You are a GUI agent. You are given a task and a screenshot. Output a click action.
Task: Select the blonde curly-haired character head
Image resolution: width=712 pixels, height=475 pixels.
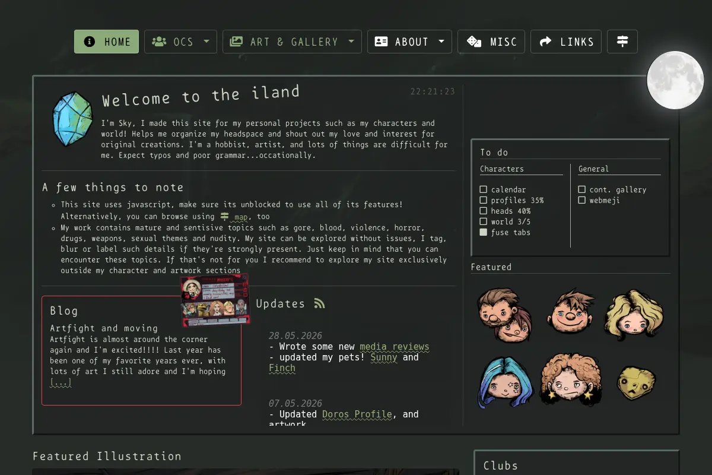point(634,314)
